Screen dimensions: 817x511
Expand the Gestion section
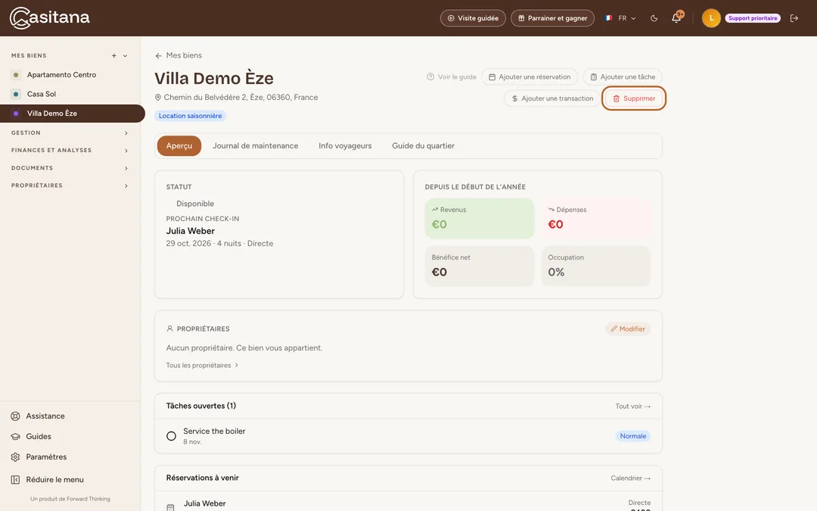[x=70, y=133]
